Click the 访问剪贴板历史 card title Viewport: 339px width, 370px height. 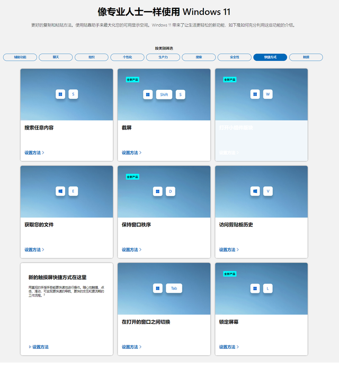(236, 225)
